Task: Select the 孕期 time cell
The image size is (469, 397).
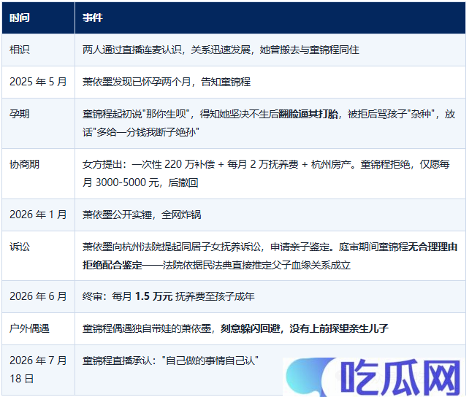Action: (38, 123)
